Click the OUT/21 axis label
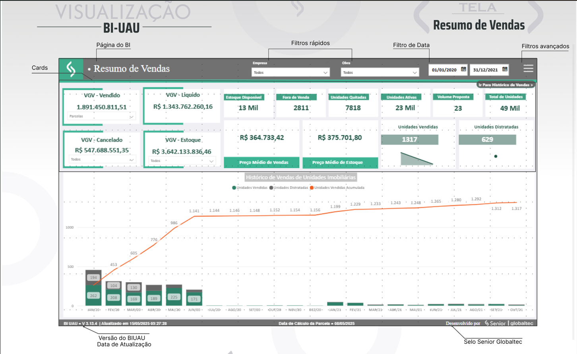This screenshot has height=354, width=577. click(516, 310)
